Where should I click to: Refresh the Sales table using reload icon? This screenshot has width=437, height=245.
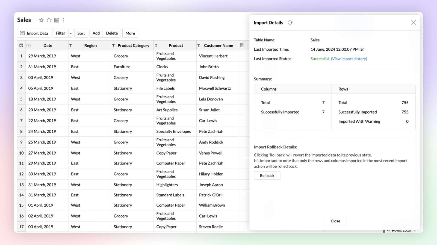[x=49, y=20]
